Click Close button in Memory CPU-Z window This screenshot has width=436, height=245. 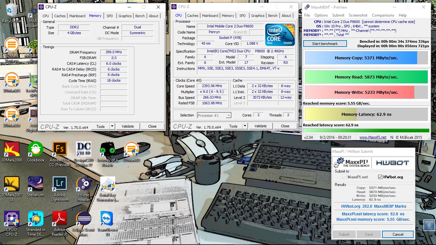[x=152, y=126]
